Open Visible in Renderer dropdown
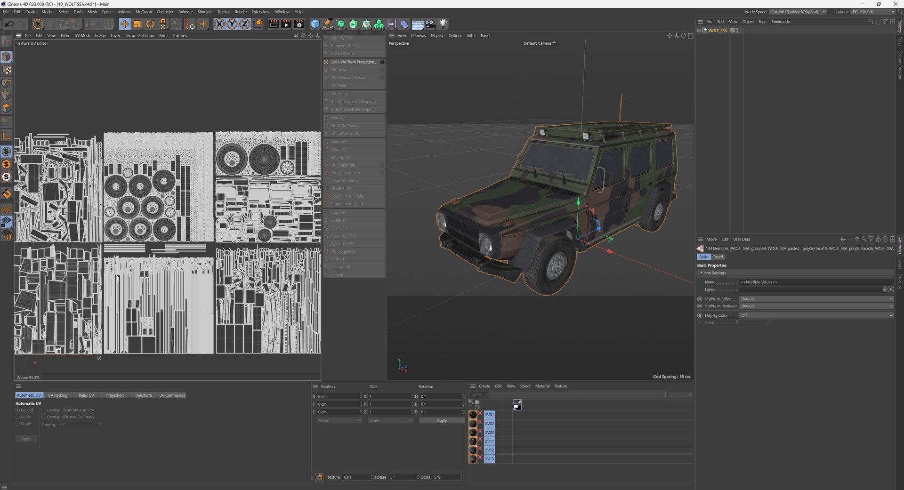 tap(816, 306)
